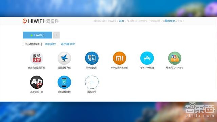The image size is (217, 122).
Task: Open the Xunlei remote download plugin
Action: [x=64, y=58]
